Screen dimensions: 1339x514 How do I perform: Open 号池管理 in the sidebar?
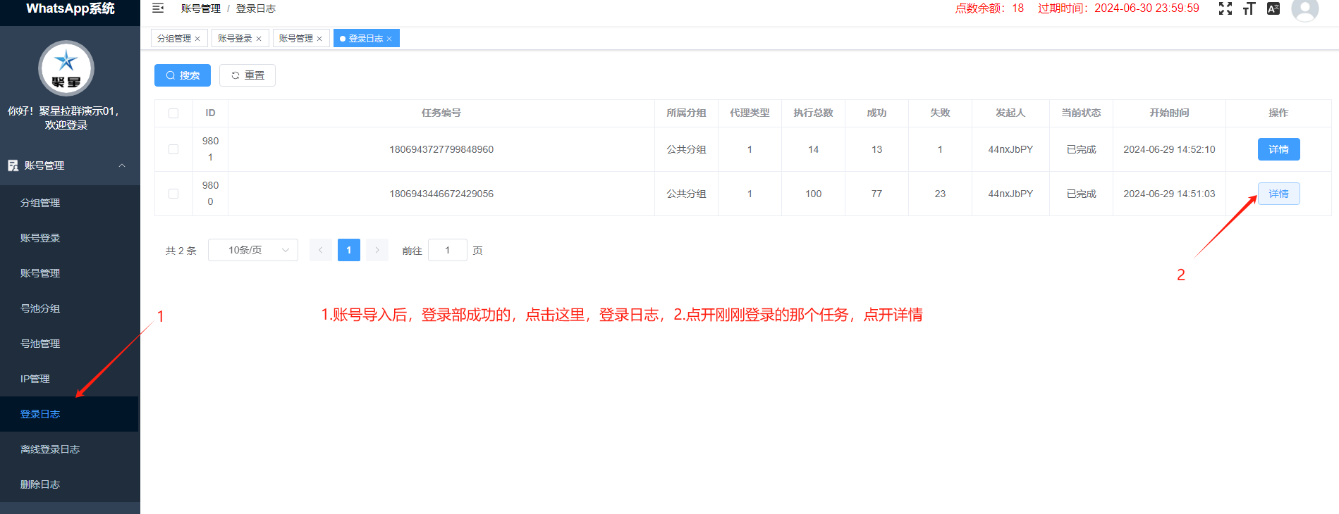69,344
